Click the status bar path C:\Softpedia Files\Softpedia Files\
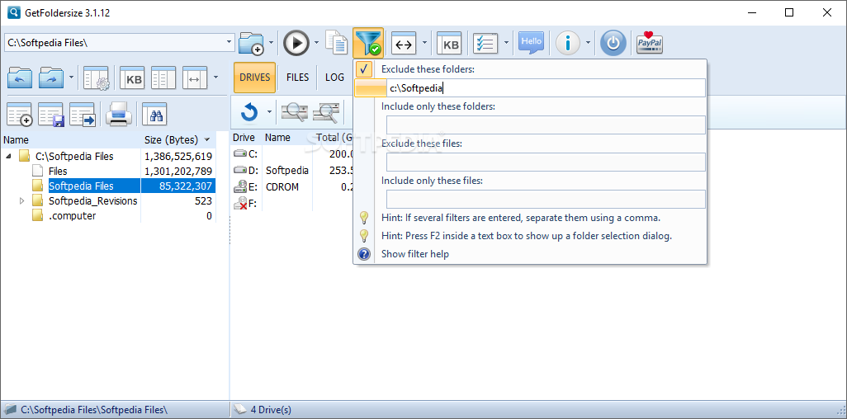This screenshot has width=847, height=419. point(94,410)
